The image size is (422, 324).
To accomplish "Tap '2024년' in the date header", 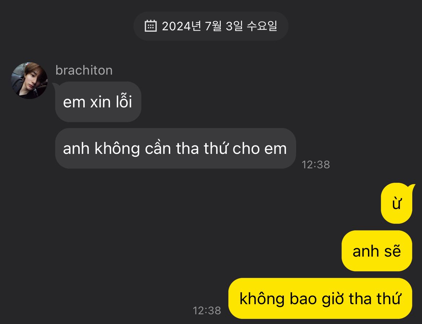I will [181, 26].
